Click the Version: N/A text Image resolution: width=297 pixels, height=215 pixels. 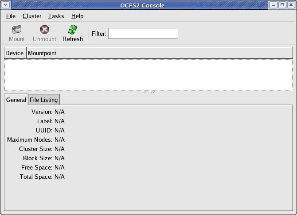[48, 112]
